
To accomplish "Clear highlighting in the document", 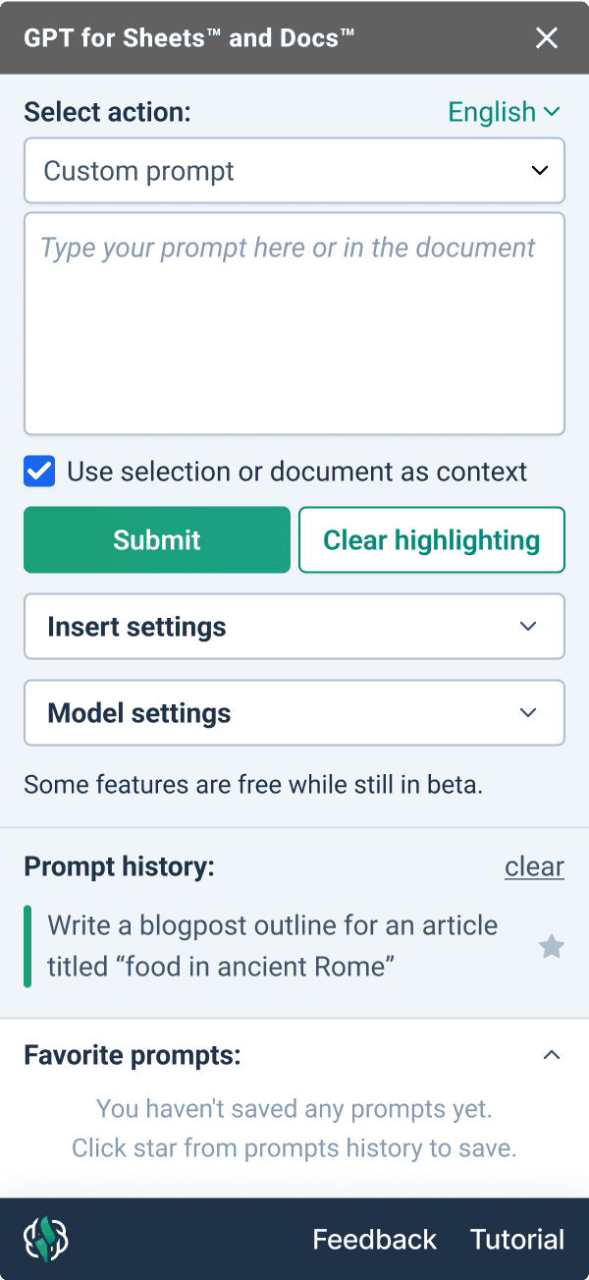I will click(x=431, y=539).
